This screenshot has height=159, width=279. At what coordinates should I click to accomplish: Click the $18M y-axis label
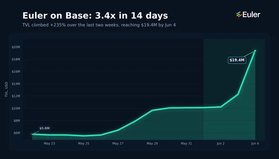[16, 59]
